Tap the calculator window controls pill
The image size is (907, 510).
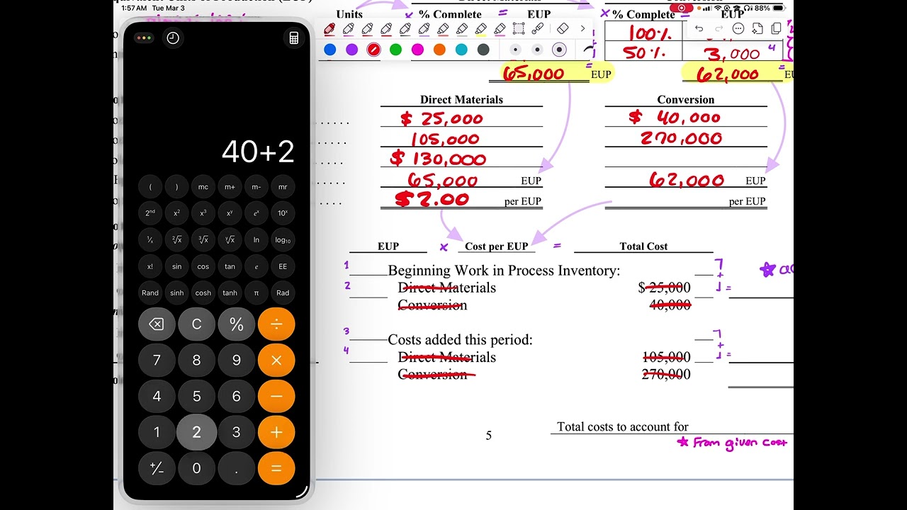coord(144,38)
